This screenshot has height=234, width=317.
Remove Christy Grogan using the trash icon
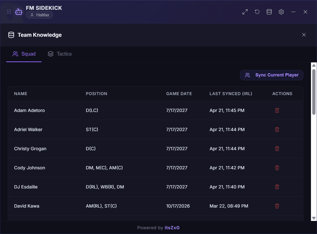point(277,149)
